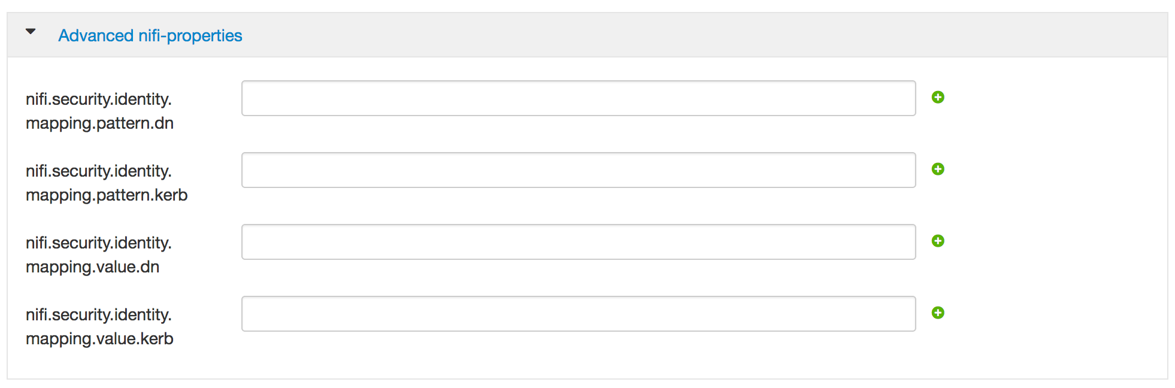Focus the mapping.value.dn text field

point(578,242)
